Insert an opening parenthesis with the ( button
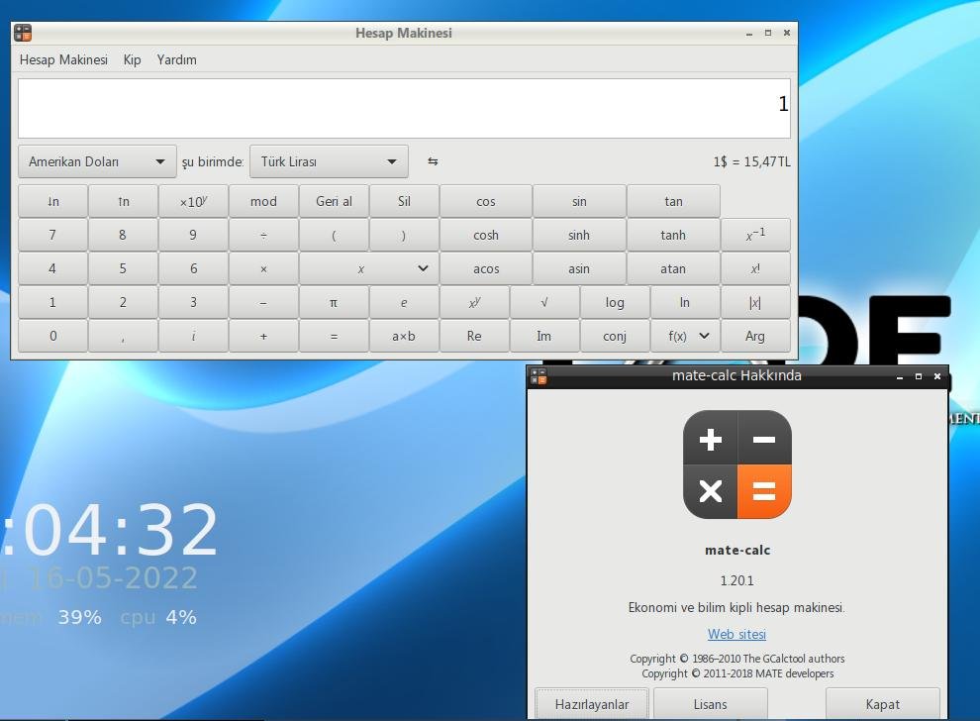 (334, 235)
